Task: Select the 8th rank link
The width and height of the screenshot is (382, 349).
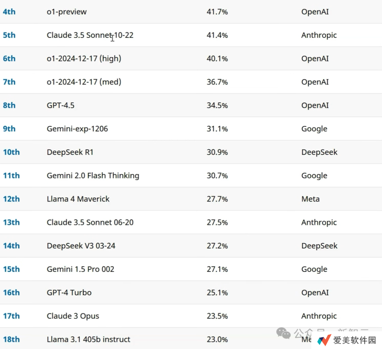Action: 9,105
